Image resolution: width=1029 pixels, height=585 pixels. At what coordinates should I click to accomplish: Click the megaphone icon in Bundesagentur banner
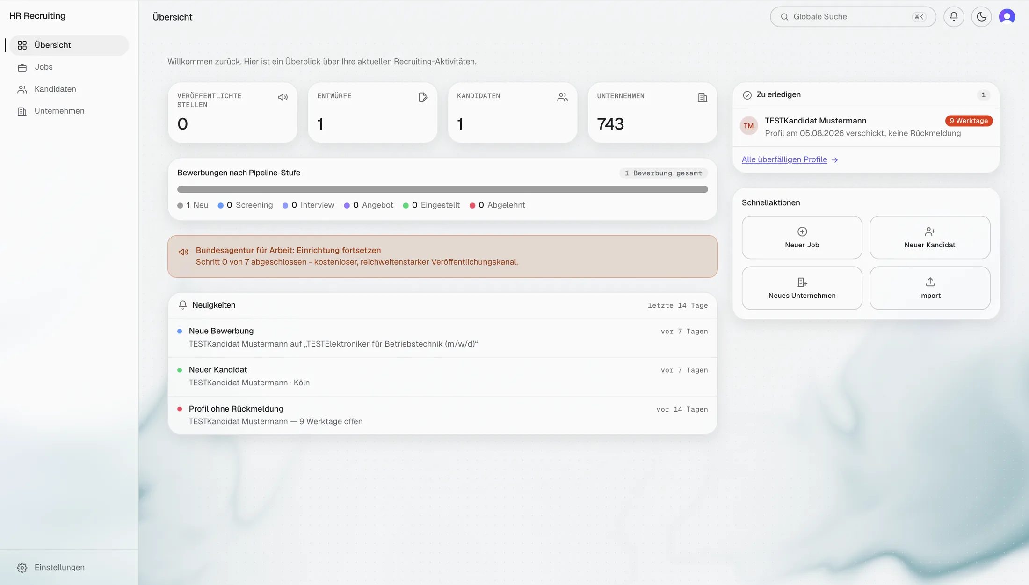coord(183,252)
